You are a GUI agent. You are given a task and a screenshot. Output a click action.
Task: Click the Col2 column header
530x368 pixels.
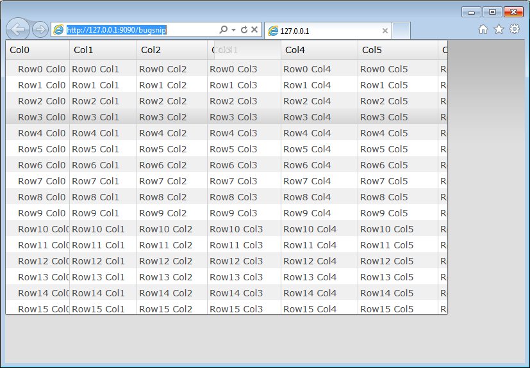(x=171, y=50)
